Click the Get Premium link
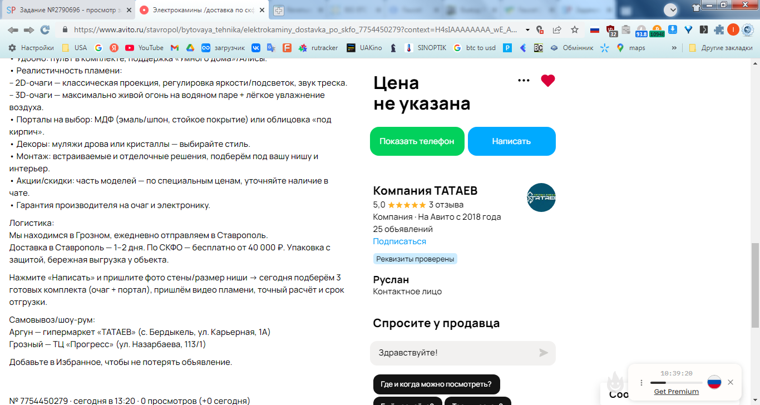The image size is (760, 405). 676,392
